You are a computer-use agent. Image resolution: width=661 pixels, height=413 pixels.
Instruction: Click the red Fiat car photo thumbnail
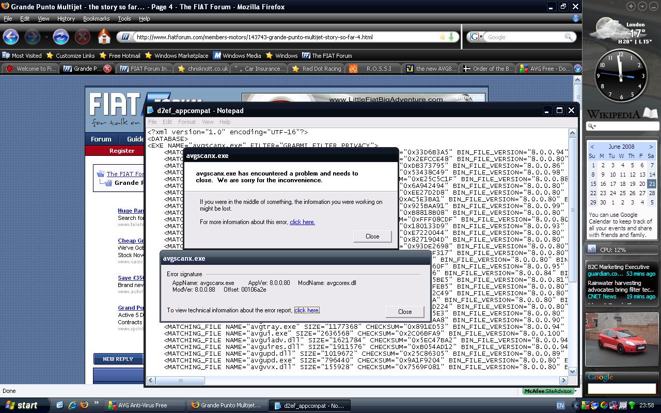tap(622, 341)
